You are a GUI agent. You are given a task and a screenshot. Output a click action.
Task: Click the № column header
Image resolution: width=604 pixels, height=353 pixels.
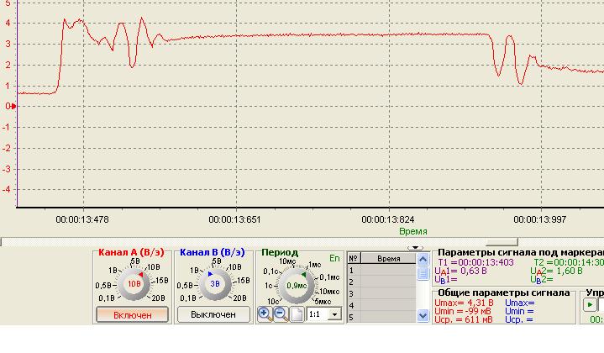[x=354, y=259]
